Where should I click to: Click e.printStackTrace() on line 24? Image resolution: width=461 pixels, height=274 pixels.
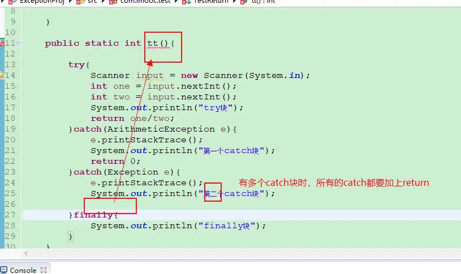pyautogui.click(x=147, y=182)
